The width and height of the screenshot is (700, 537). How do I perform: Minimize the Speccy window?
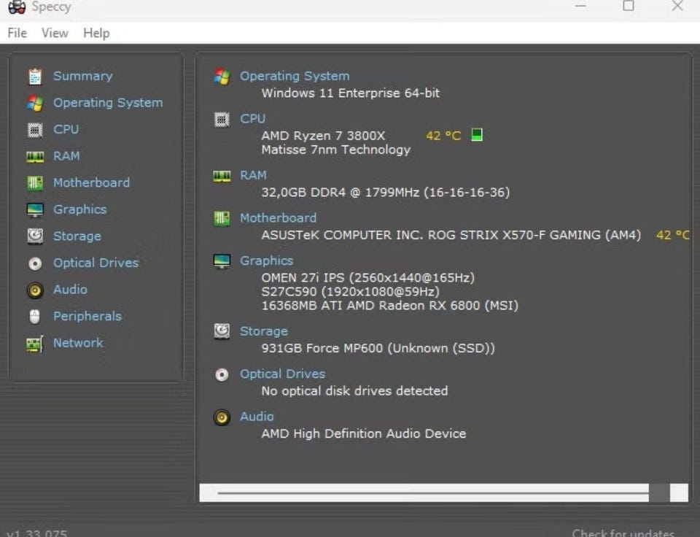pyautogui.click(x=580, y=7)
